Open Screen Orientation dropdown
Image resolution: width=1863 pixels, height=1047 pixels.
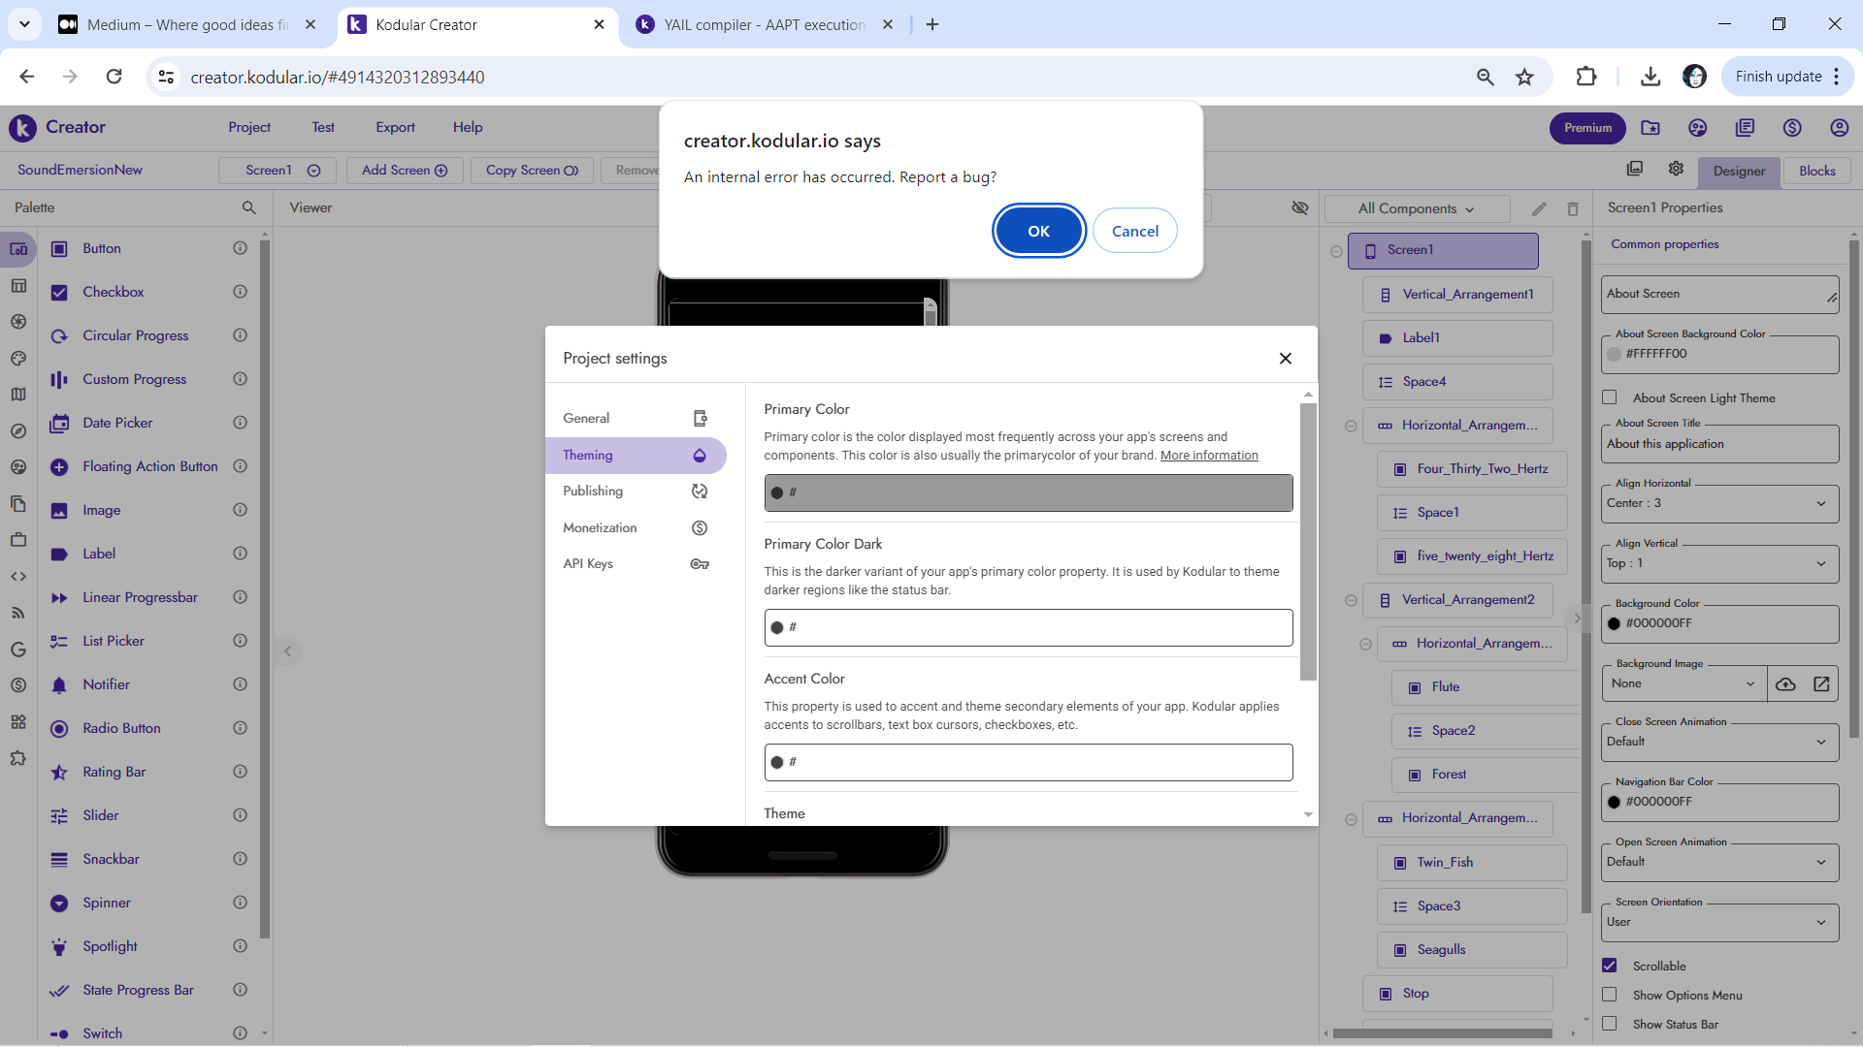pyautogui.click(x=1719, y=922)
